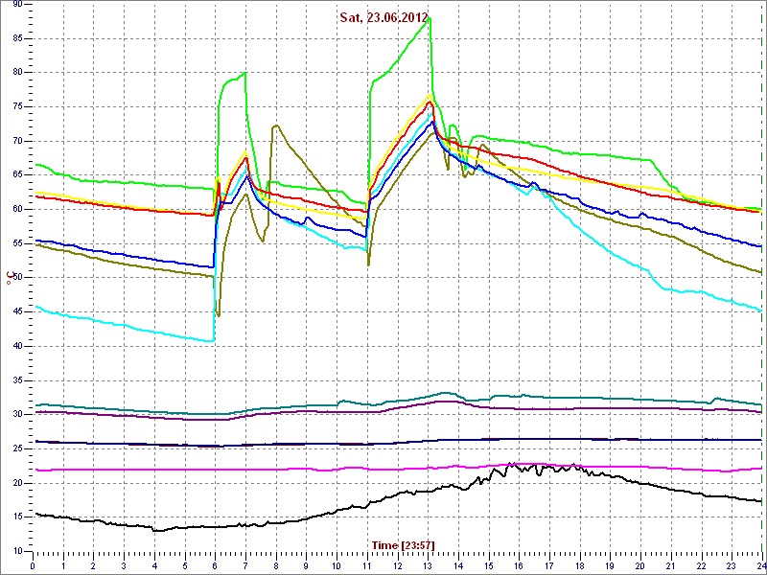Click hour label '19' on time axis
Image resolution: width=767 pixels, height=575 pixels.
point(611,563)
